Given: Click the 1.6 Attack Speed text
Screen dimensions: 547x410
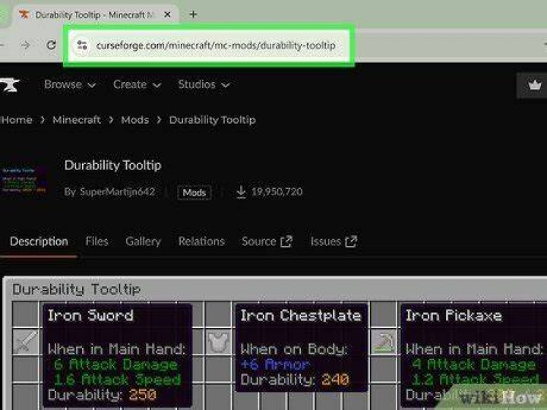Looking at the screenshot, I should point(117,380).
